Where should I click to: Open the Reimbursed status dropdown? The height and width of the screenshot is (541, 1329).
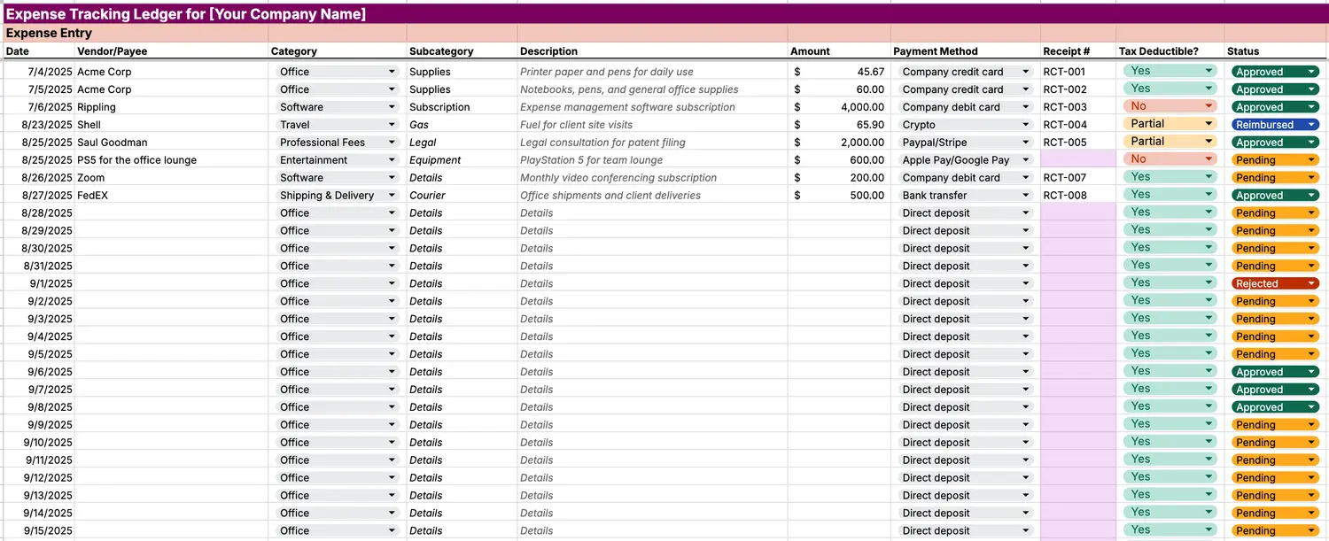[1275, 125]
